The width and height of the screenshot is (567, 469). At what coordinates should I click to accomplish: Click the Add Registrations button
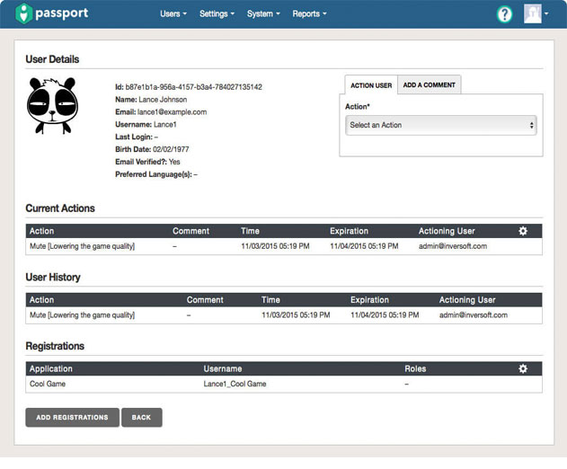pyautogui.click(x=72, y=417)
